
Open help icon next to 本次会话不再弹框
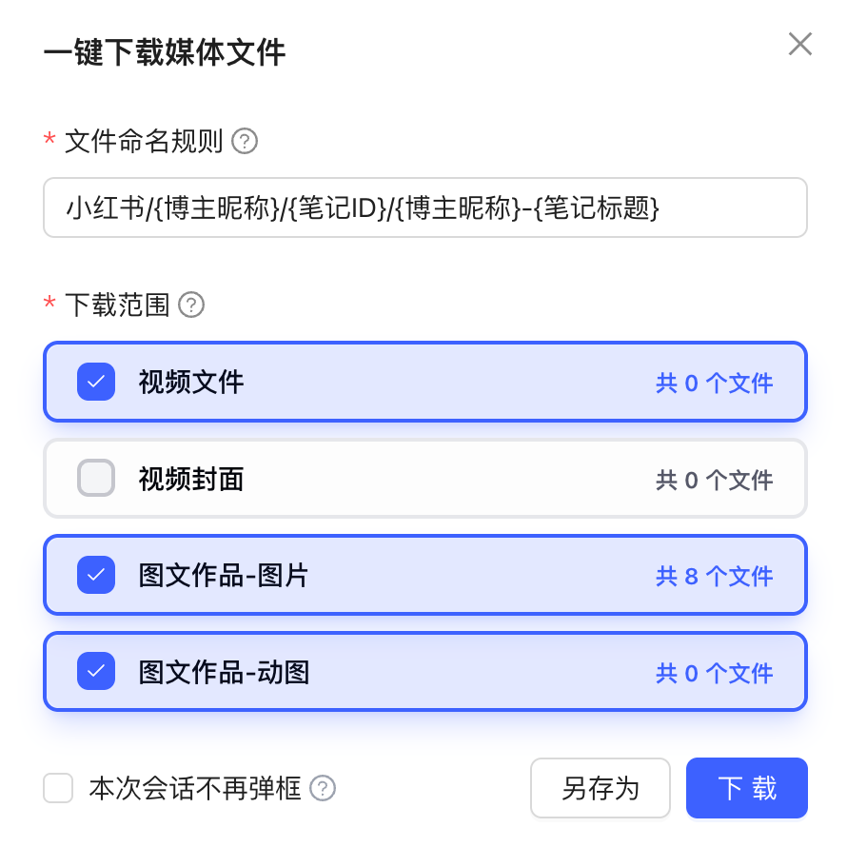(x=323, y=789)
